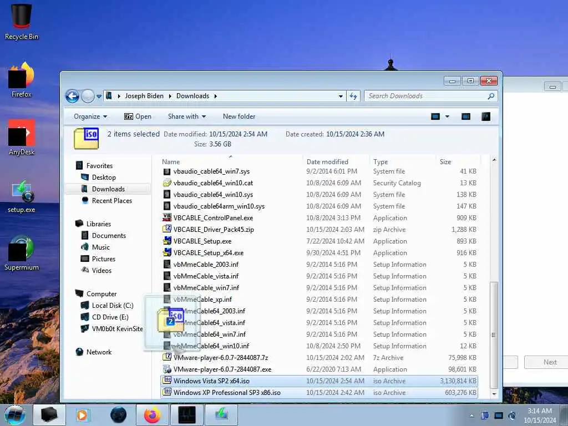Screen dimensions: 568x426
Task: Click Next in the background window
Action: pos(549,362)
